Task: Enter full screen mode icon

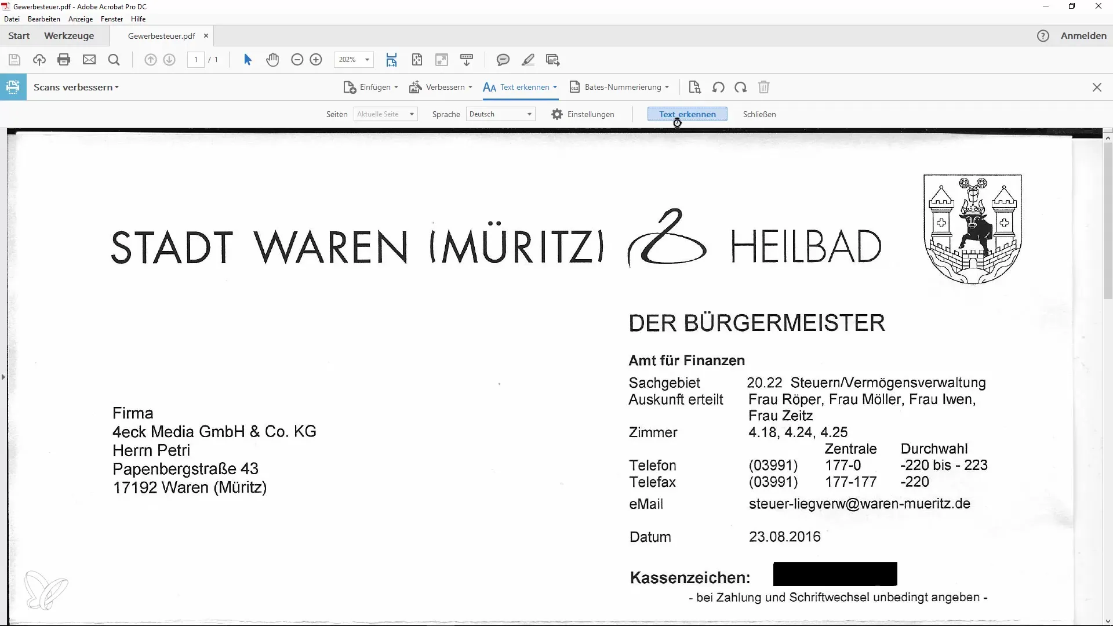Action: [442, 60]
